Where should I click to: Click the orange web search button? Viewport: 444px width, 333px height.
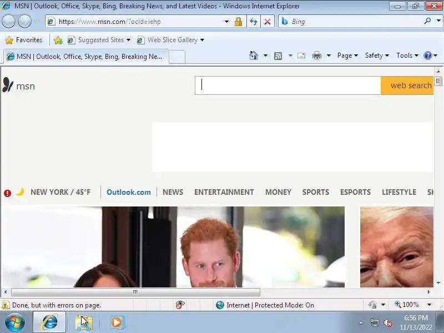pos(407,85)
